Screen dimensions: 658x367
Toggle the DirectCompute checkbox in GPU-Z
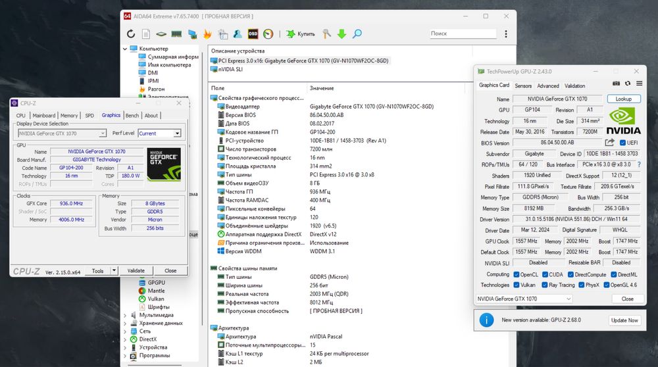[570, 275]
